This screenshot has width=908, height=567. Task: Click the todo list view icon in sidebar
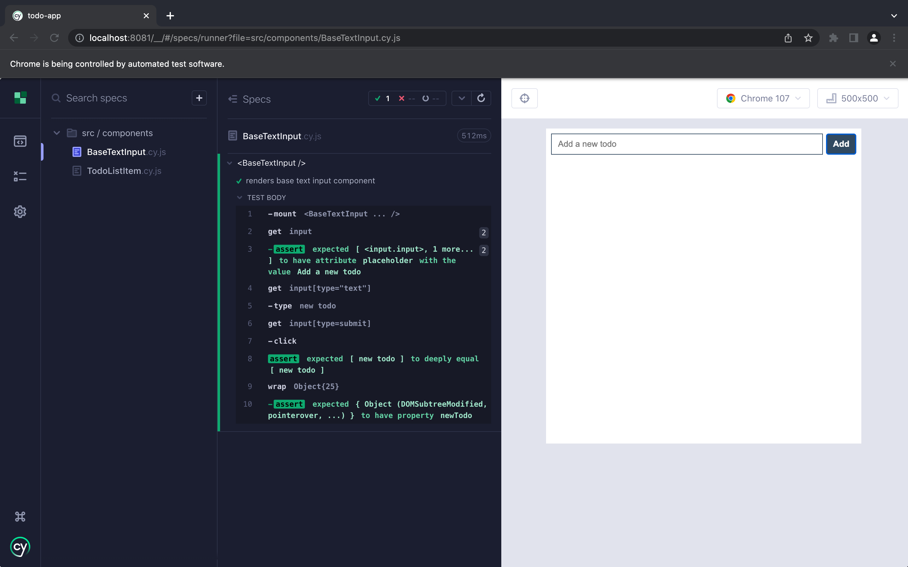click(19, 176)
